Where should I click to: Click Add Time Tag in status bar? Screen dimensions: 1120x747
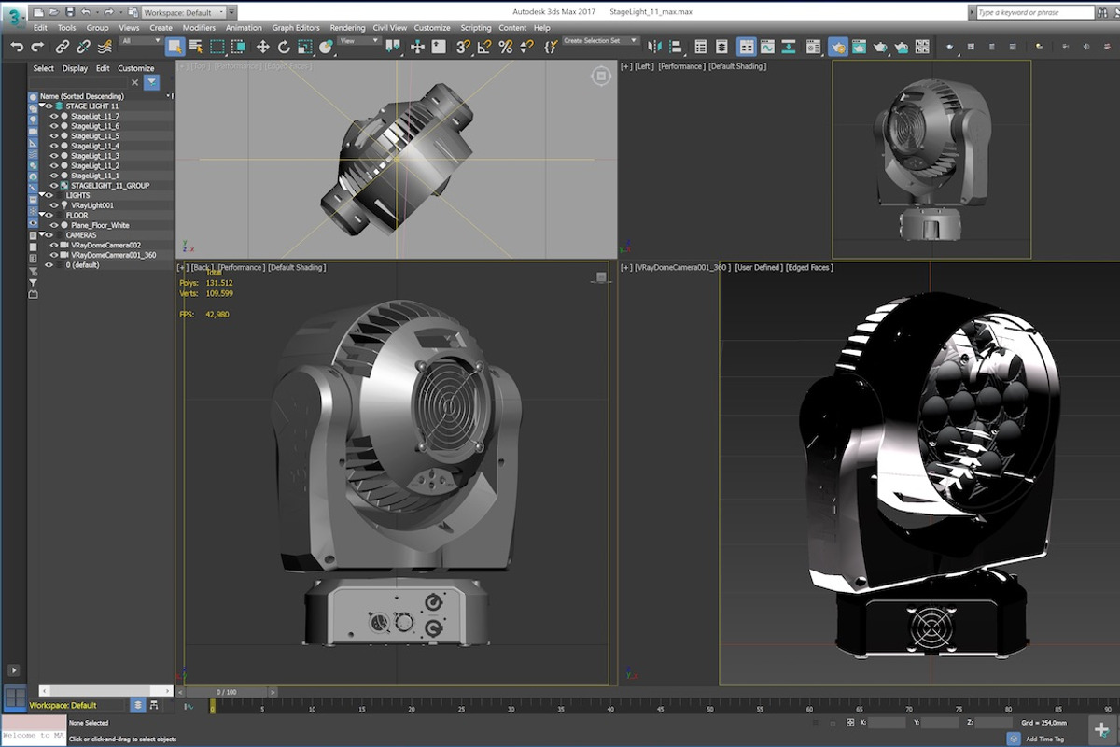coord(1044,739)
